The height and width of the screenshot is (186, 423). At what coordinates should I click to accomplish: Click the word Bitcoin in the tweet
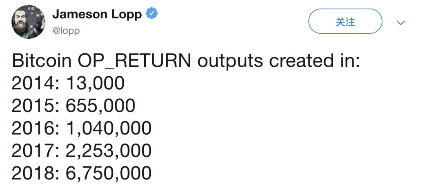coord(41,61)
